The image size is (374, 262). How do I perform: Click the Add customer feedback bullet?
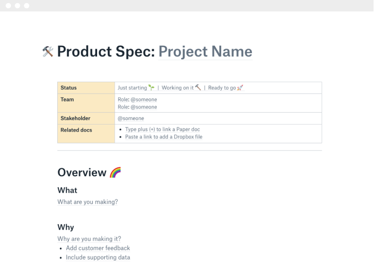tap(98, 248)
